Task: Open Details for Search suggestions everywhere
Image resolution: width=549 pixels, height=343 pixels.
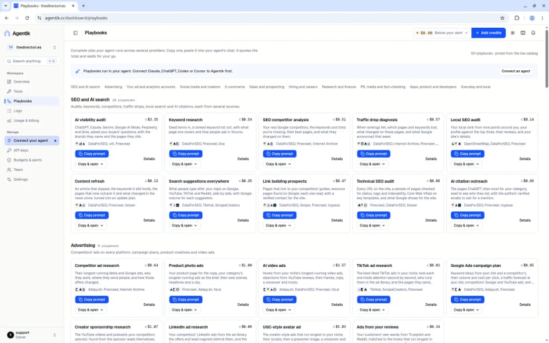Action: pyautogui.click(x=243, y=220)
